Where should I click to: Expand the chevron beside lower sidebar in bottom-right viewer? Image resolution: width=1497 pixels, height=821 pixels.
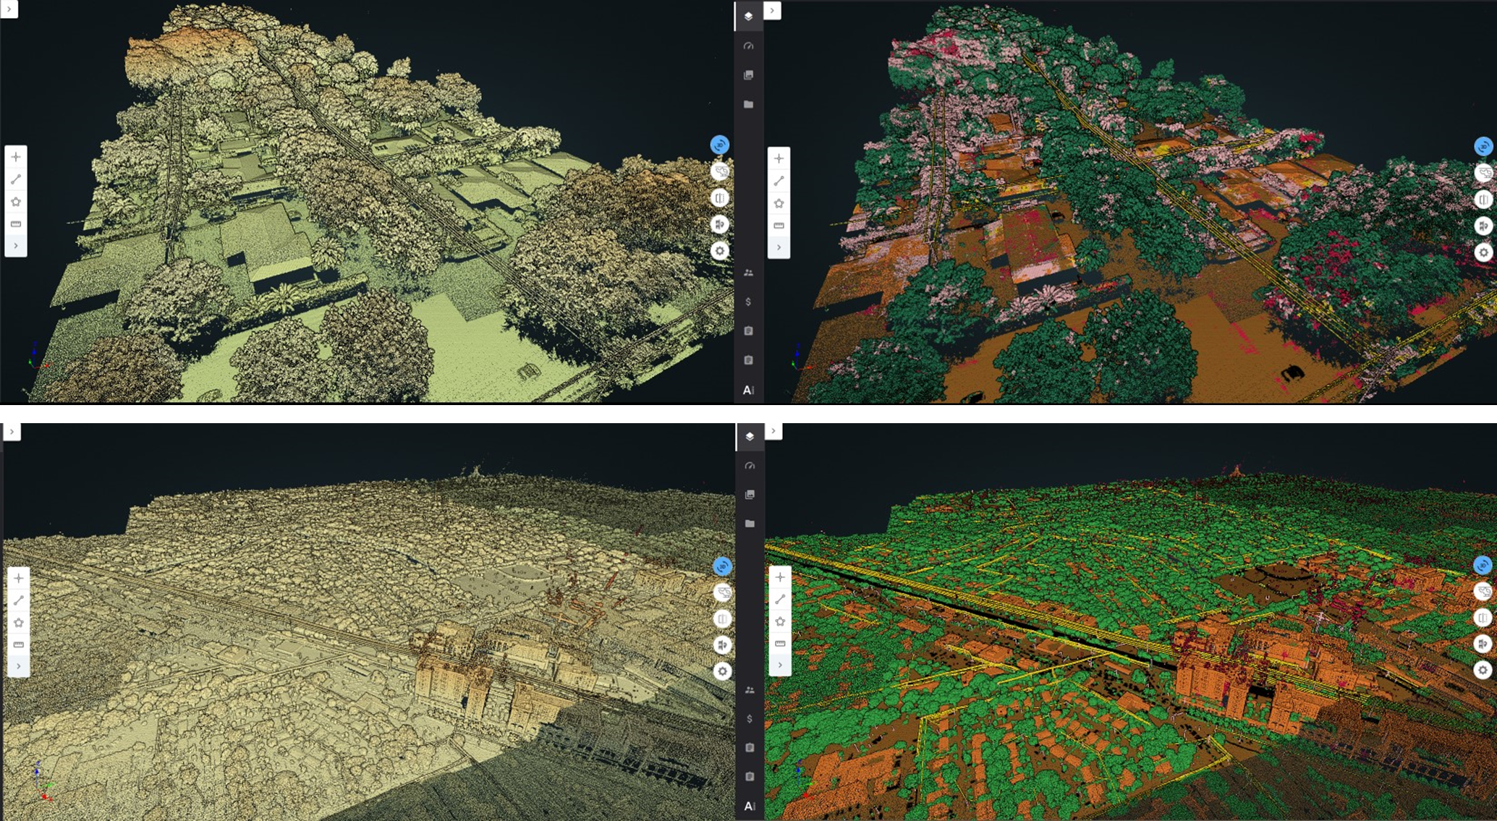pyautogui.click(x=773, y=431)
